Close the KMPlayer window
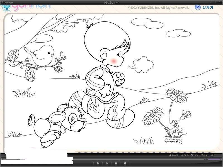This screenshot has height=167, width=223. 220,2
